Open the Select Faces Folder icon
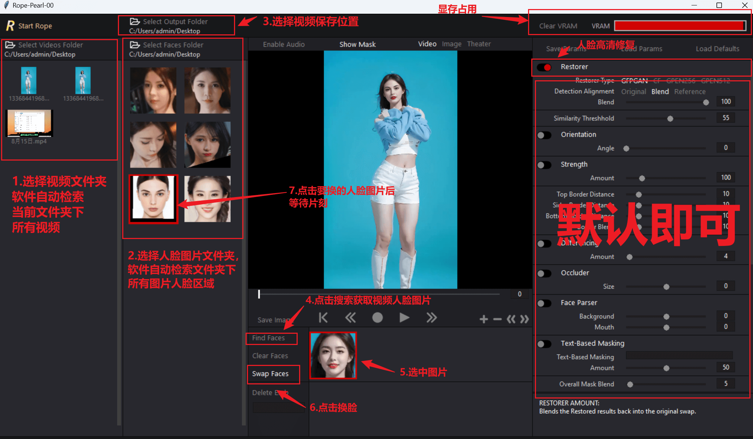 135,44
